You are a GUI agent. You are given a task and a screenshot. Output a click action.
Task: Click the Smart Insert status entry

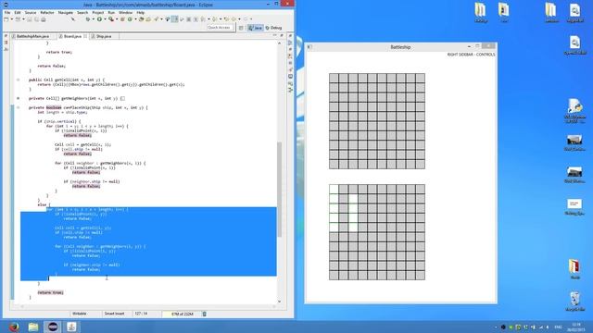pyautogui.click(x=114, y=314)
